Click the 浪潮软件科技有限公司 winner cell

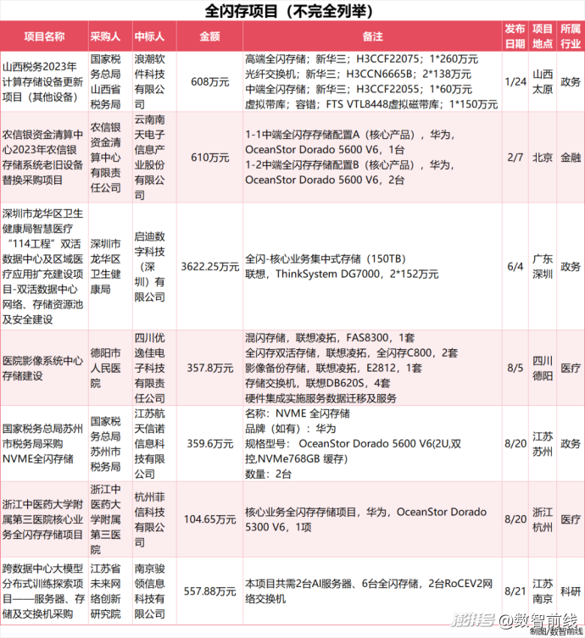(154, 81)
